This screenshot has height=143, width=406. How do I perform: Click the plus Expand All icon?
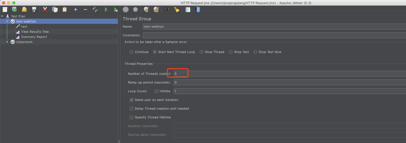tap(76, 9)
